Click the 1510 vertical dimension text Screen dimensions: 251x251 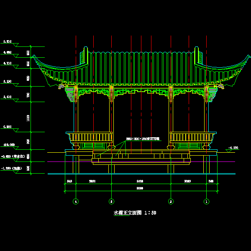click(x=28, y=119)
